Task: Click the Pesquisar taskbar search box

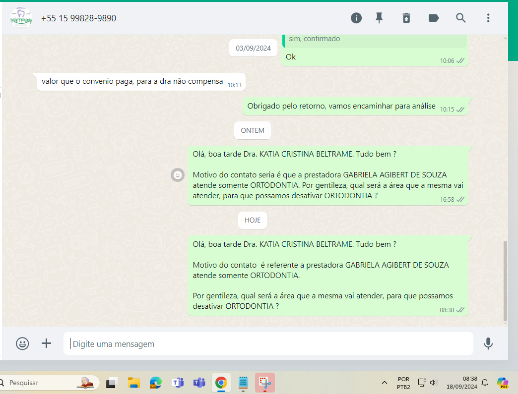Action: [x=50, y=383]
